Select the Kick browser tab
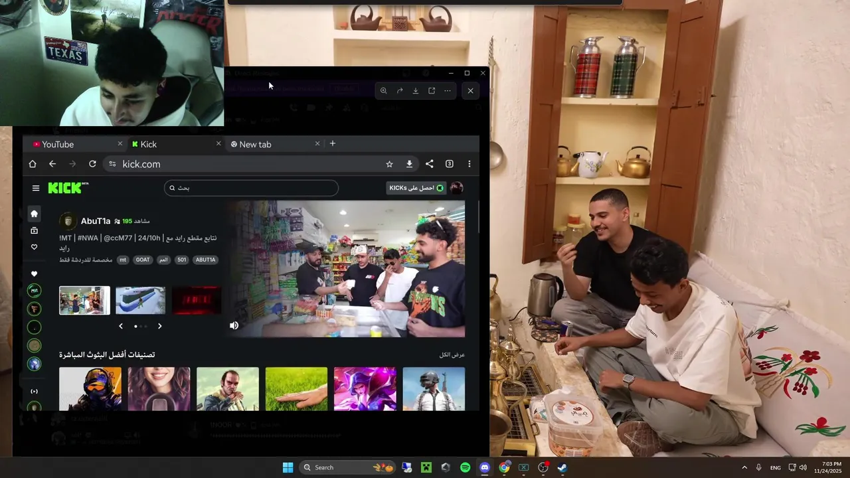This screenshot has height=478, width=850. pos(175,144)
